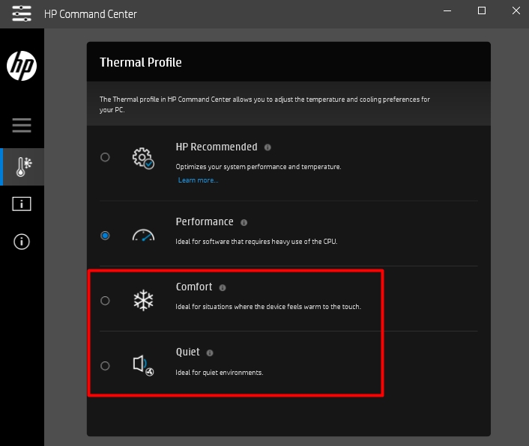This screenshot has width=529, height=446.
Task: Show info tooltip for HP Recommended
Action: coord(267,147)
